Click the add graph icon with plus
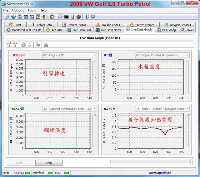 pos(9,45)
